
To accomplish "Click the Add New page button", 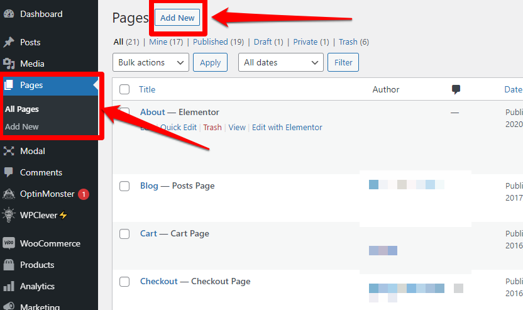I will tap(177, 18).
